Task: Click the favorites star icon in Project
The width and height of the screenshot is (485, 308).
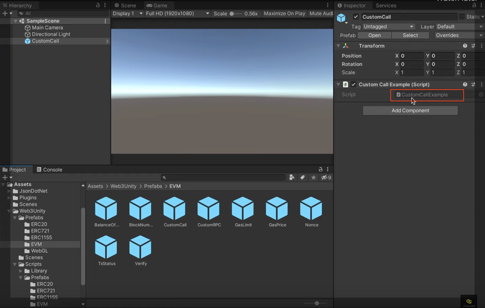Action: pos(313,178)
